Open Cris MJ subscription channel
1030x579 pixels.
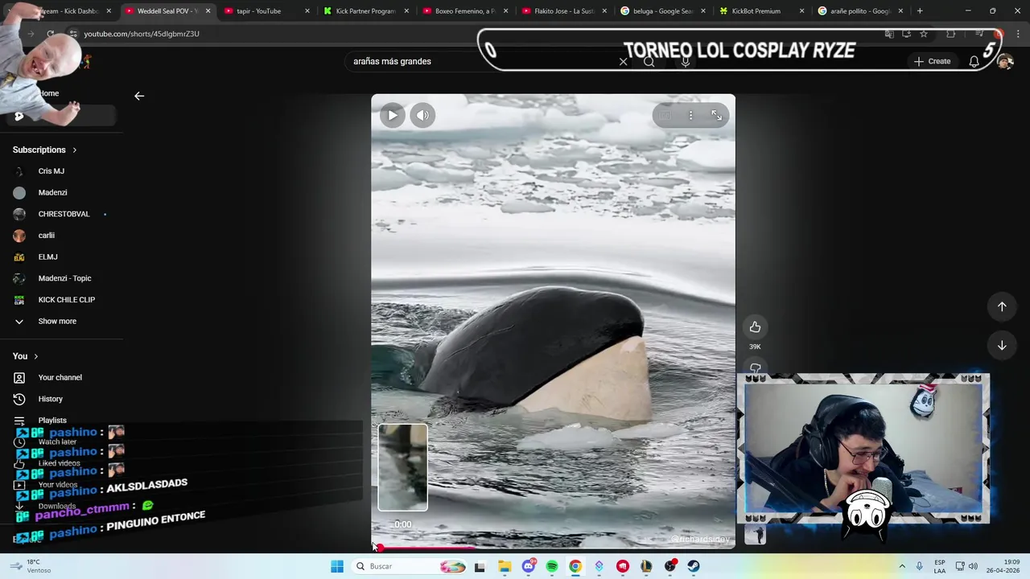point(51,171)
